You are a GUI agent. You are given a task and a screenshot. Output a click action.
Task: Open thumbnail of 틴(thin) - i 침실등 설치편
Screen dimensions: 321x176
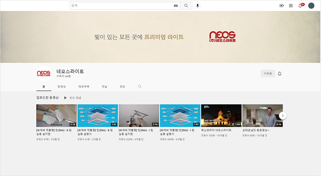pyautogui.click(x=139, y=116)
